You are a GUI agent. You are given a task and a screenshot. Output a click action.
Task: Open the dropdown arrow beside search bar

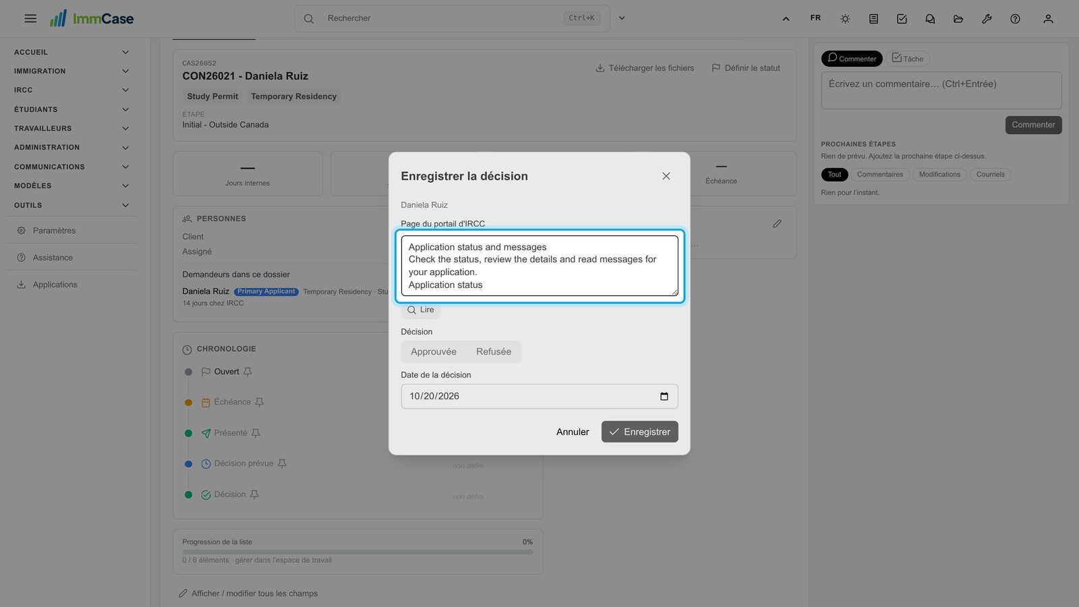(x=622, y=18)
